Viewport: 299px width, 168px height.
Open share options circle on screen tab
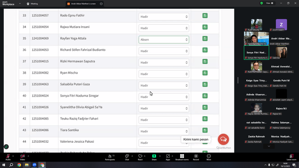101,4
